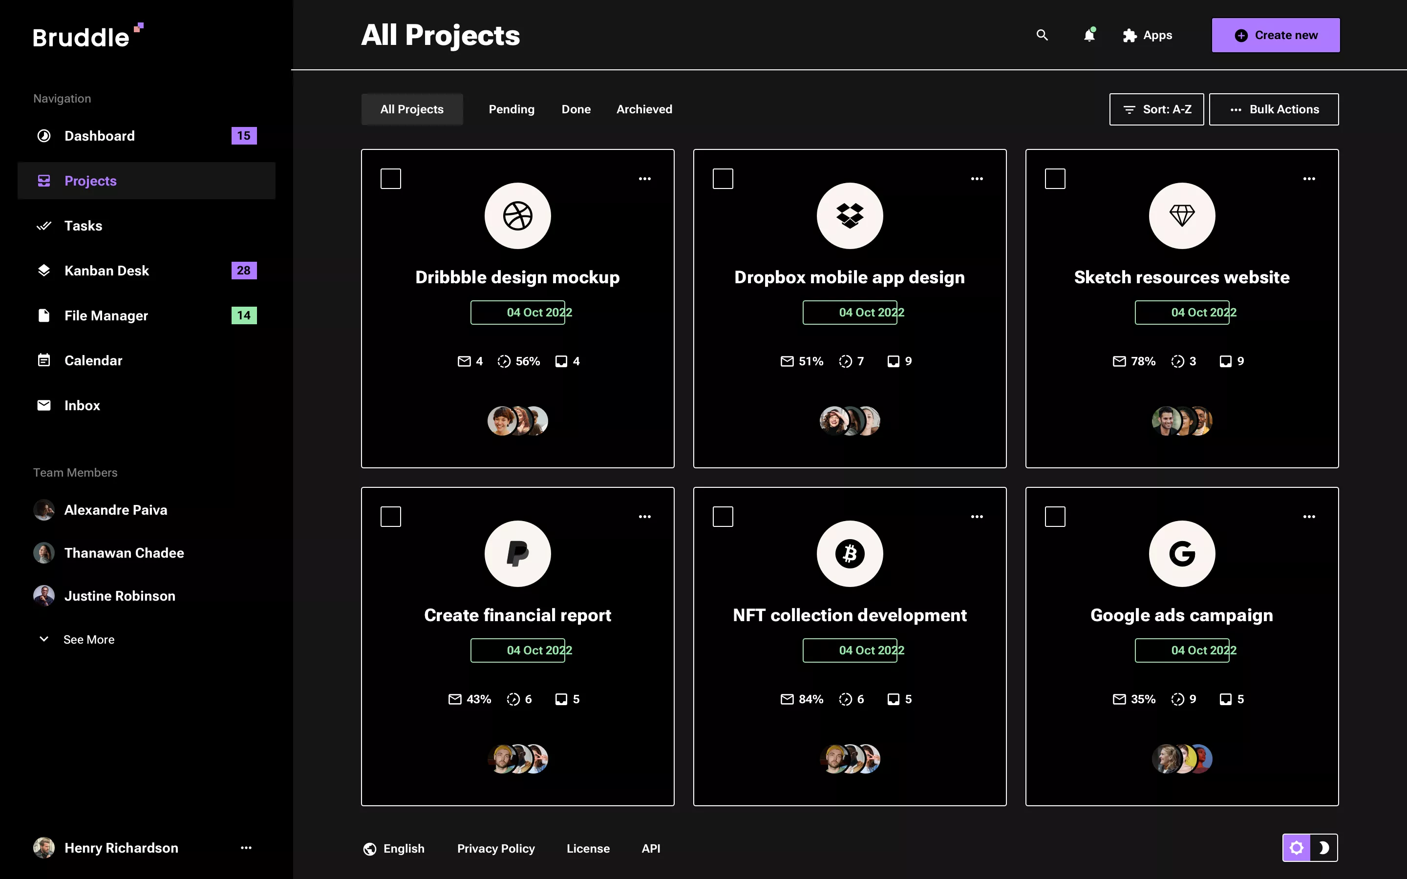Click the Bitcoin icon on NFT collection card
Image resolution: width=1407 pixels, height=879 pixels.
(850, 553)
